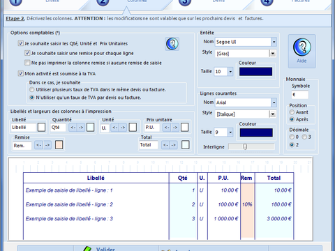
Task: Click preview header 'P.U.'
Action: tap(223, 178)
